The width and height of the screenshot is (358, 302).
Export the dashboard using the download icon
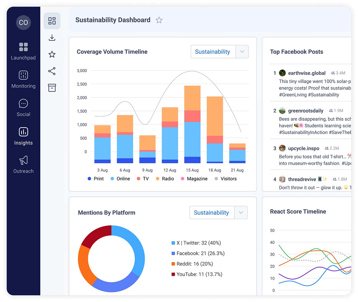[x=52, y=37]
